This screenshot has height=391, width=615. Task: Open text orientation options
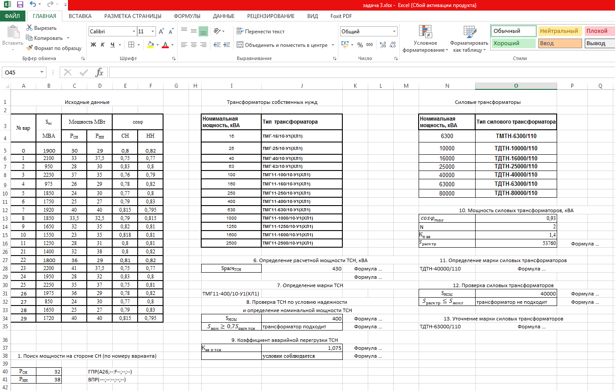[219, 31]
